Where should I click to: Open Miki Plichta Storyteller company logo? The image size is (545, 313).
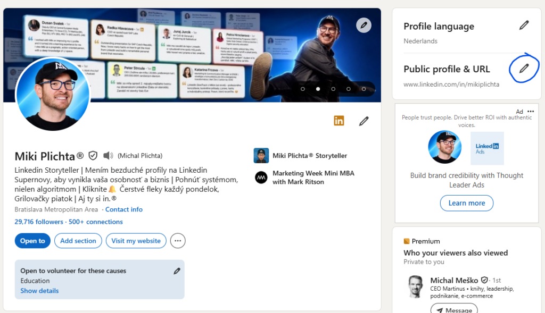[x=261, y=156]
